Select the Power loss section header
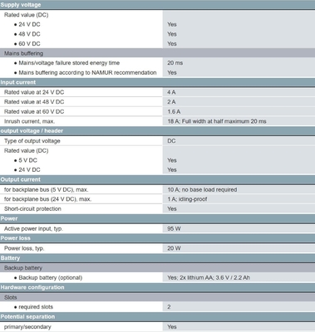The width and height of the screenshot is (315, 332). [157, 238]
